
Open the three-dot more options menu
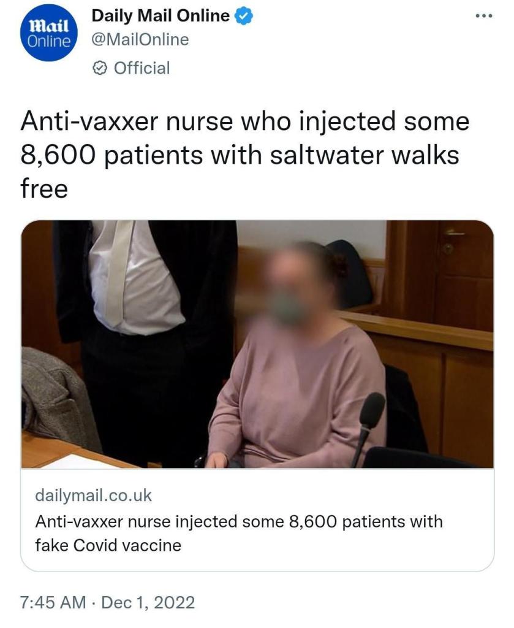(485, 16)
